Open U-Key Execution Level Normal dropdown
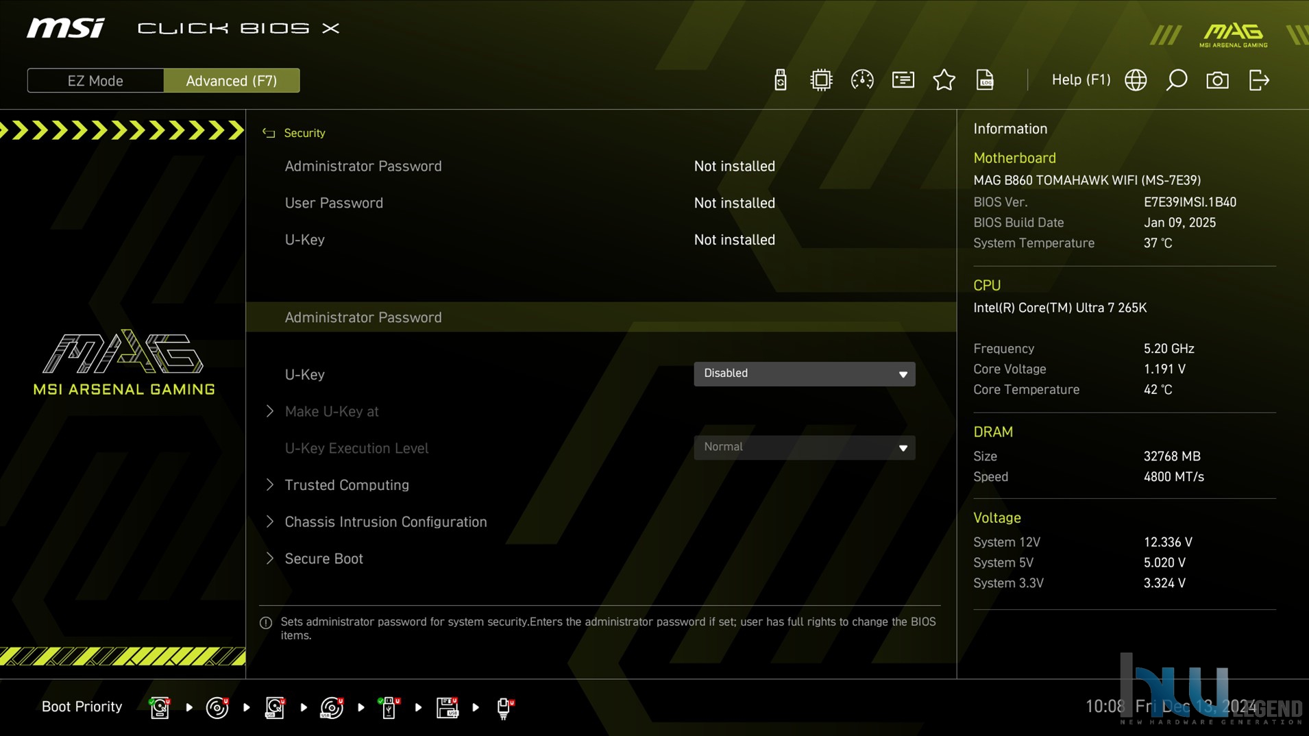The height and width of the screenshot is (736, 1309). pos(804,447)
